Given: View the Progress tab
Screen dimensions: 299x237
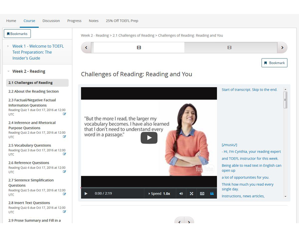Looking at the screenshot, I should 74,21.
